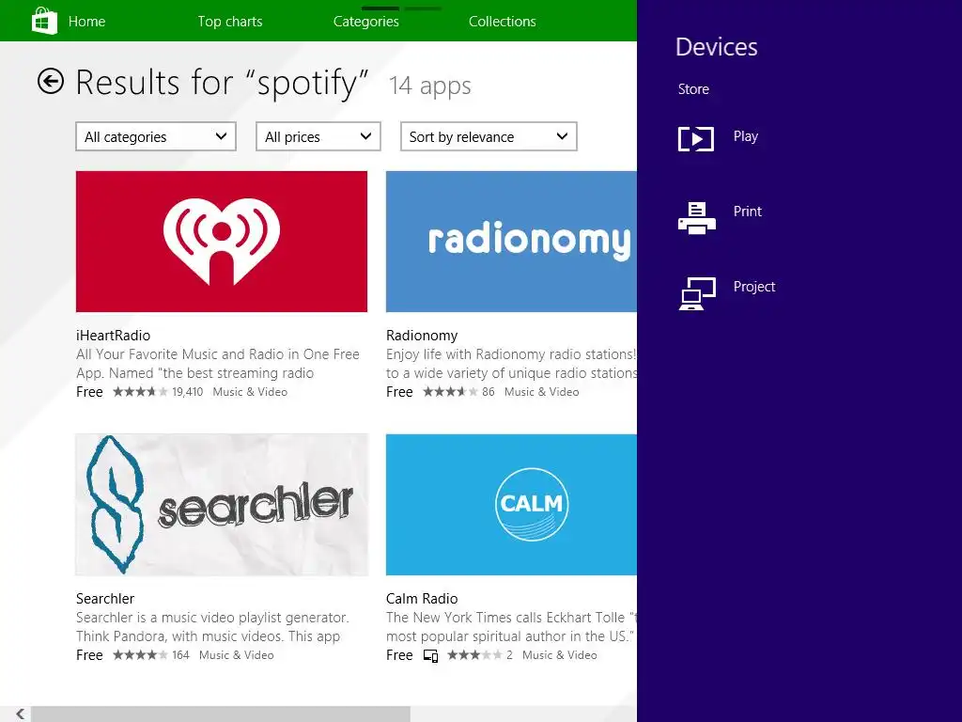Click the iHeartRadio app title
This screenshot has width=962, height=722.
[113, 336]
